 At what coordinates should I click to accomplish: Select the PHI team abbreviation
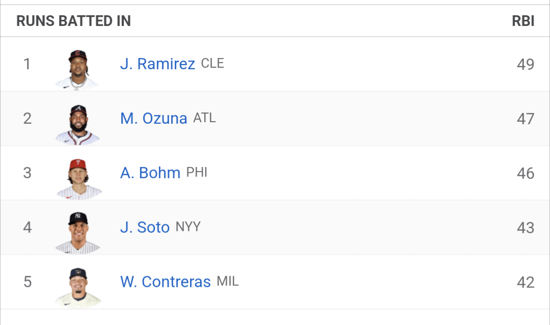[x=197, y=172]
